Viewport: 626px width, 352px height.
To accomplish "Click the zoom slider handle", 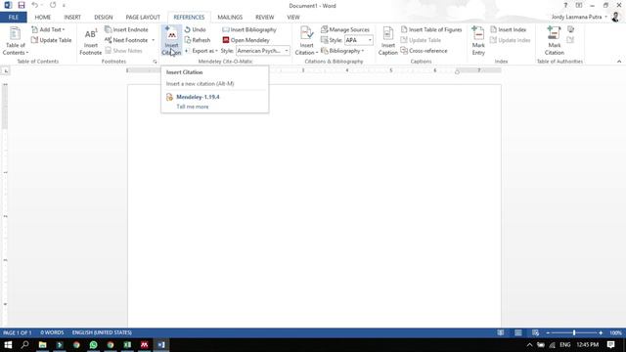I will coord(574,332).
